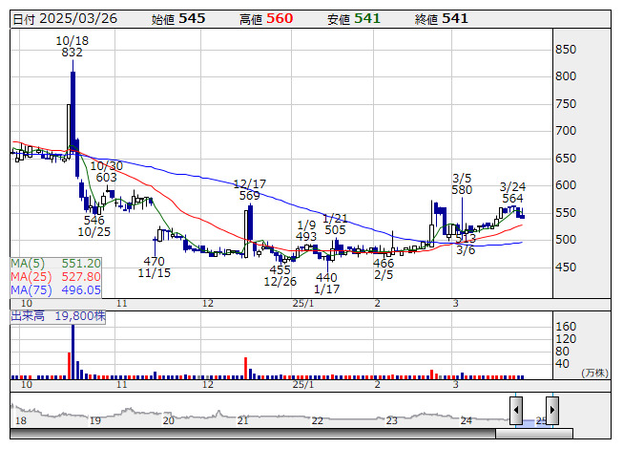This screenshot has width=623, height=449.
Task: Click the 3/5 580 high label
Action: click(462, 183)
